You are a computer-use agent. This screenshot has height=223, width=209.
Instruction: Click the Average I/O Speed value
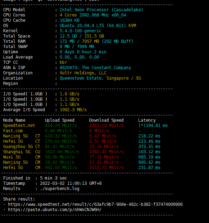(x=73, y=110)
